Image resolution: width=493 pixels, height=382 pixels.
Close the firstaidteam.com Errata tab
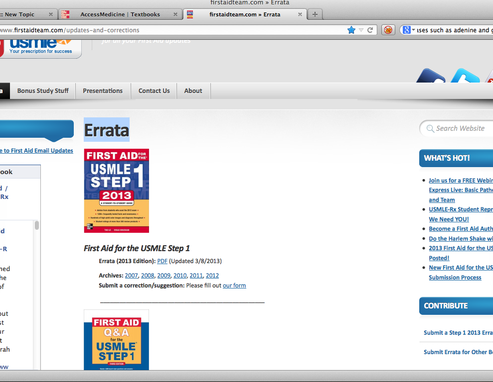300,14
